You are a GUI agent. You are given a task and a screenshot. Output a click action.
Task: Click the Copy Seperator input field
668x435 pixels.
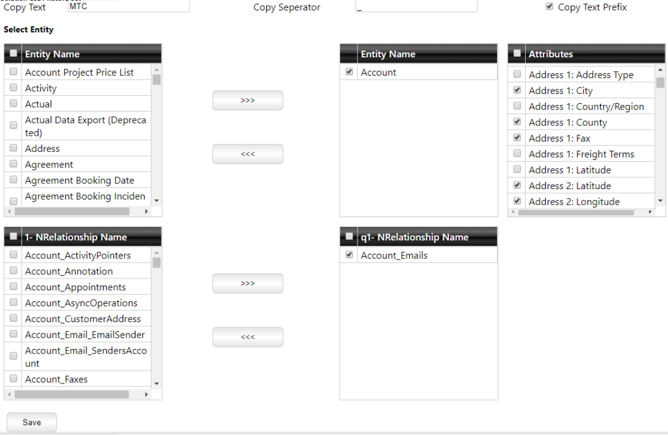[x=416, y=7]
